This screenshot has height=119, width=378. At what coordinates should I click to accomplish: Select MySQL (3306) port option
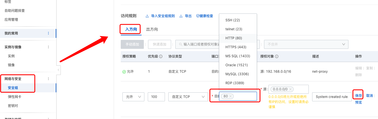point(237,74)
